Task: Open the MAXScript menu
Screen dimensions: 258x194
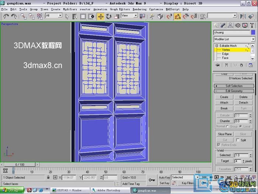Action: point(172,9)
